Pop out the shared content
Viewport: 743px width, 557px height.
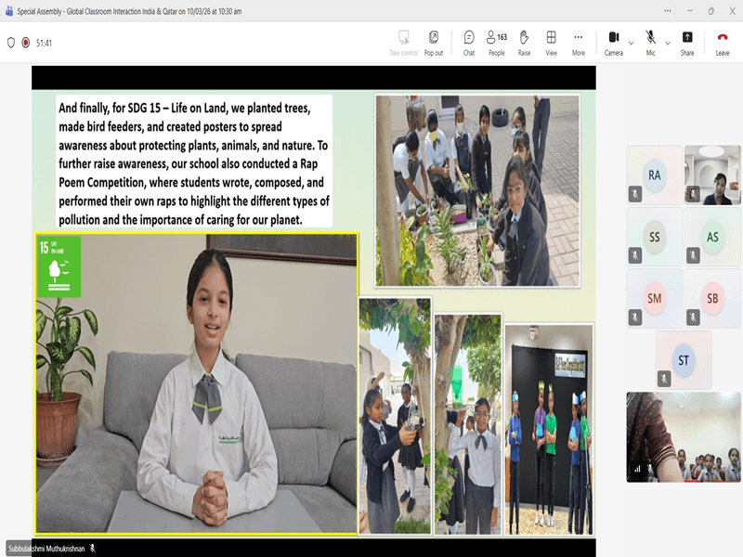434,42
